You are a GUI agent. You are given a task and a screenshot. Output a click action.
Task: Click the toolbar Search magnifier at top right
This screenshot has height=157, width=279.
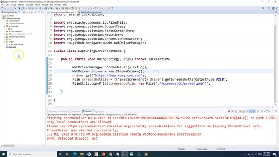tap(263, 8)
